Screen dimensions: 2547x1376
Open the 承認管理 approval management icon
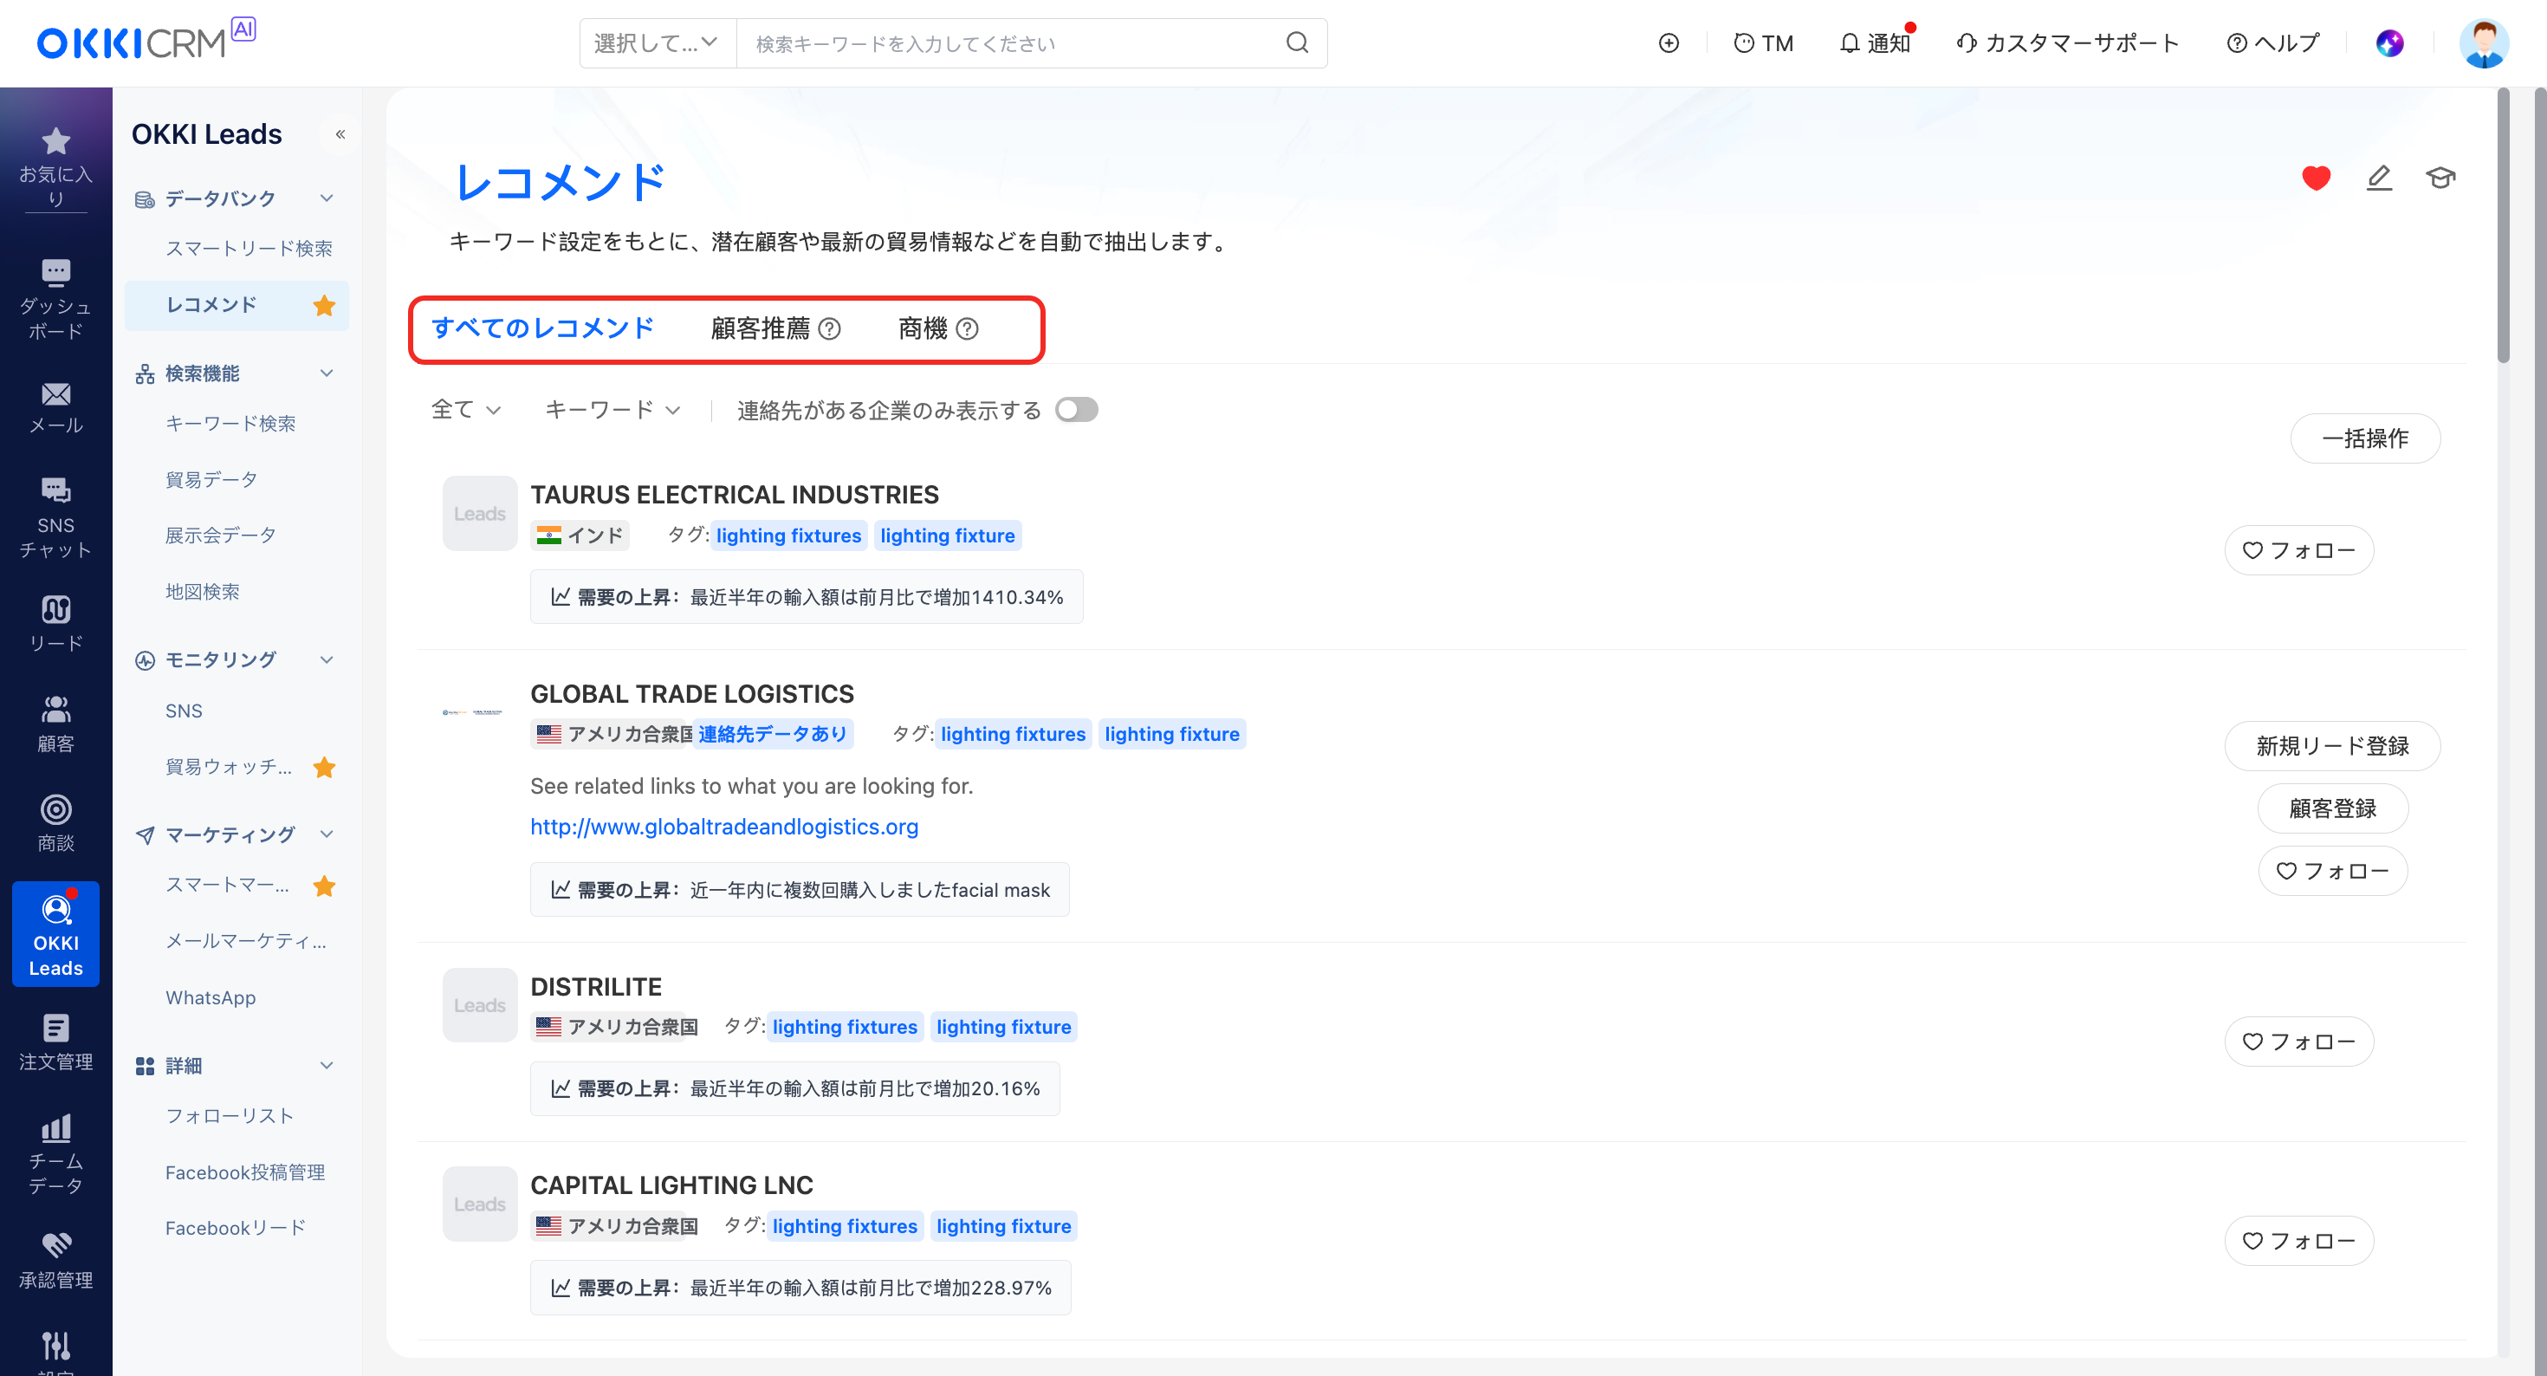55,1262
